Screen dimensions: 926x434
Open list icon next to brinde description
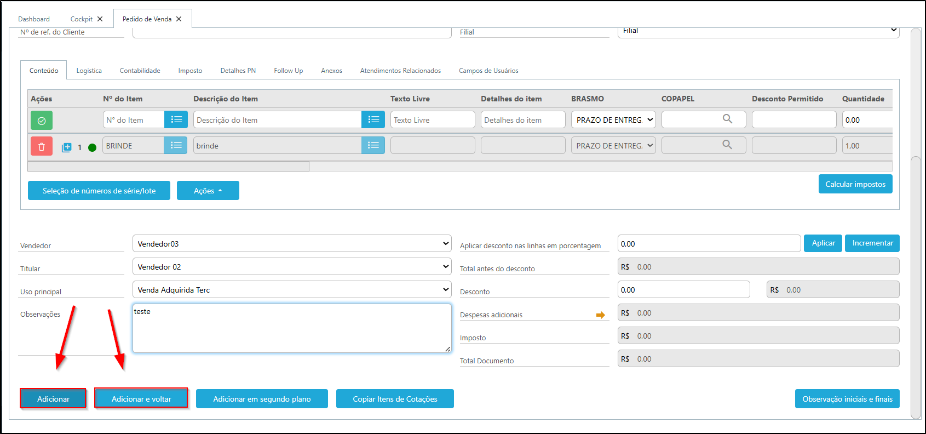[373, 145]
